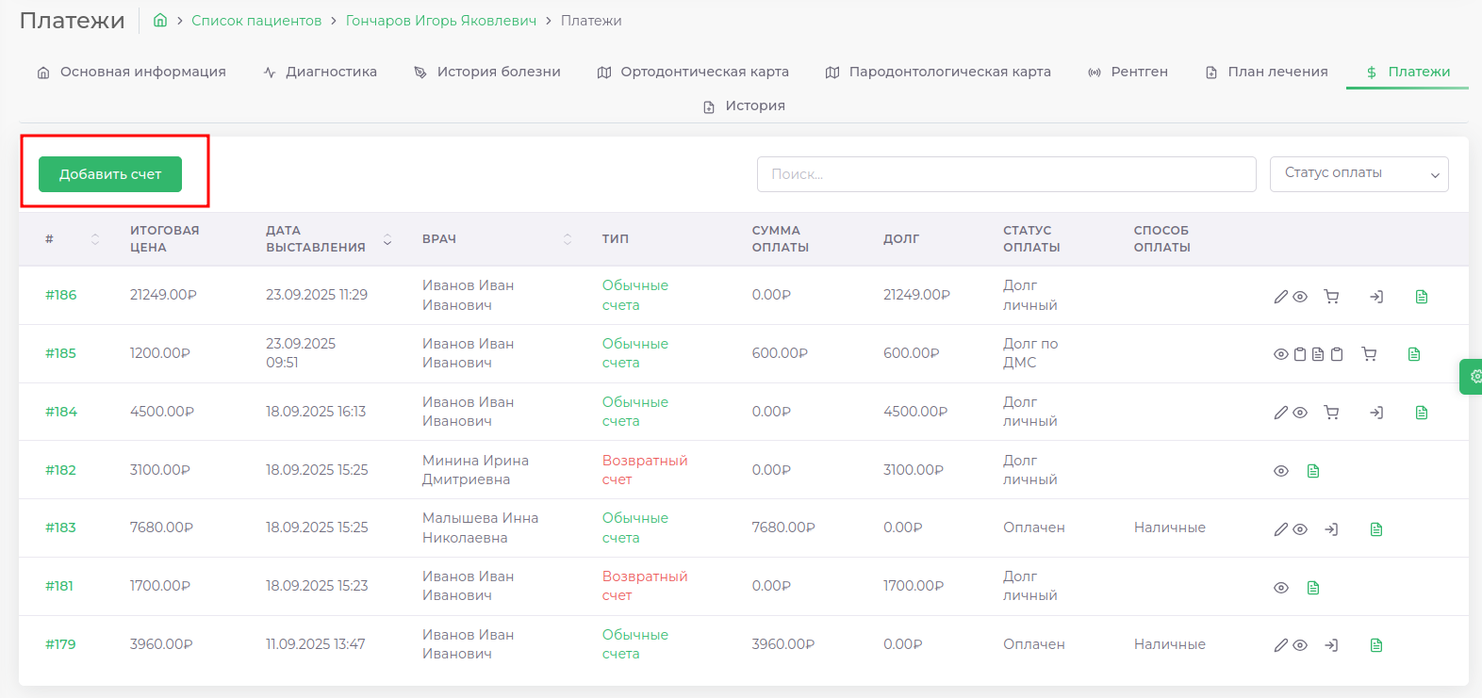View invoice #181 via the eye icon
This screenshot has width=1482, height=698.
(1281, 588)
